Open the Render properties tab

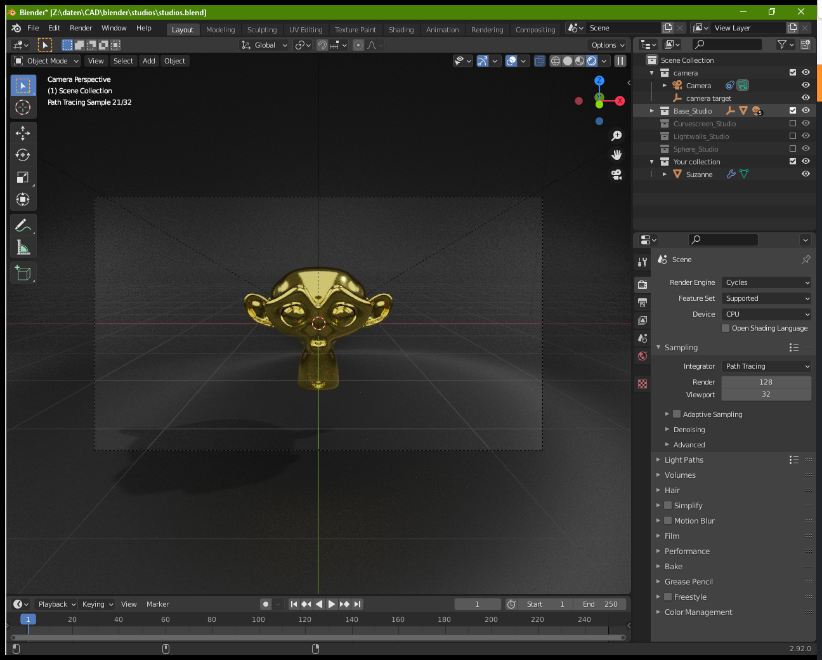pyautogui.click(x=642, y=284)
